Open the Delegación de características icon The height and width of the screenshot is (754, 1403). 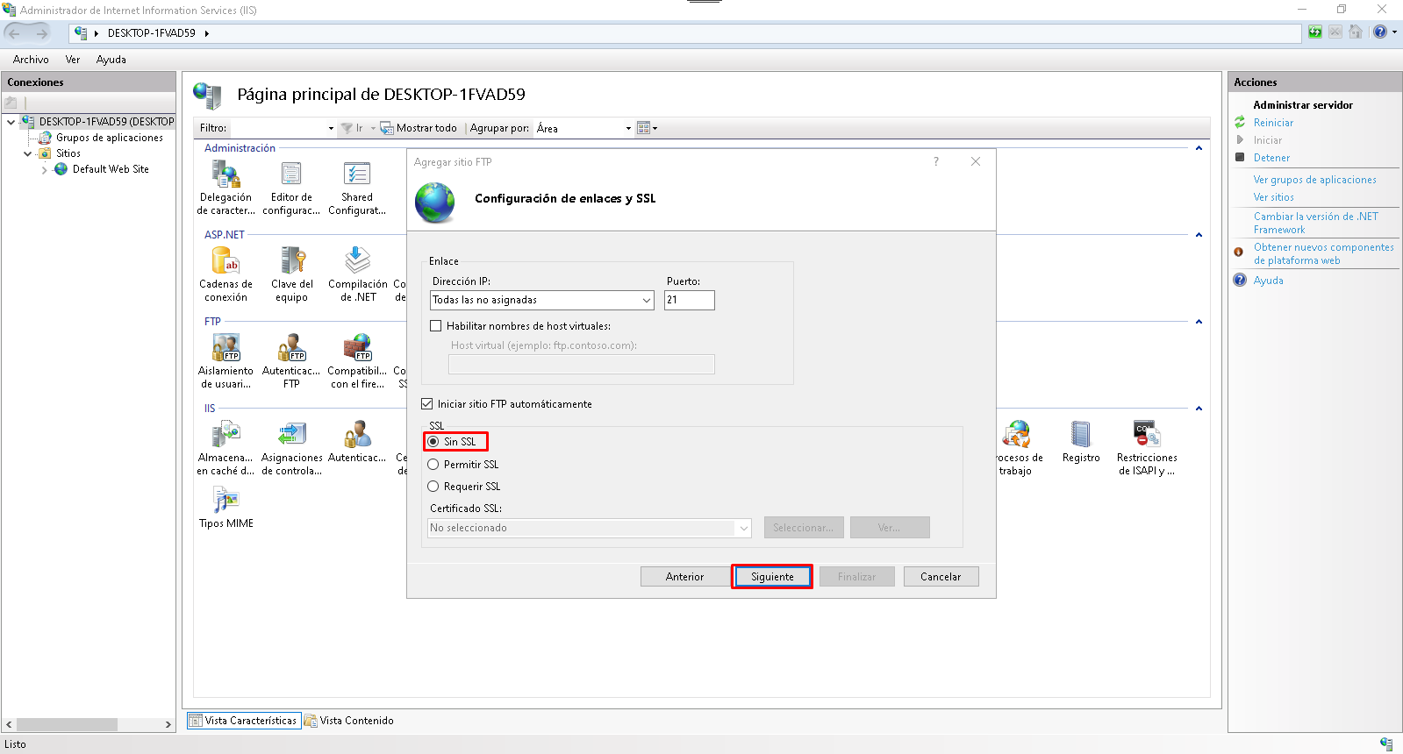tap(225, 175)
